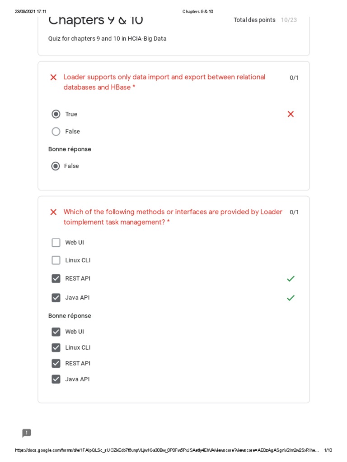
Task: Click the green checkmark next to REST API
Action: tap(291, 279)
